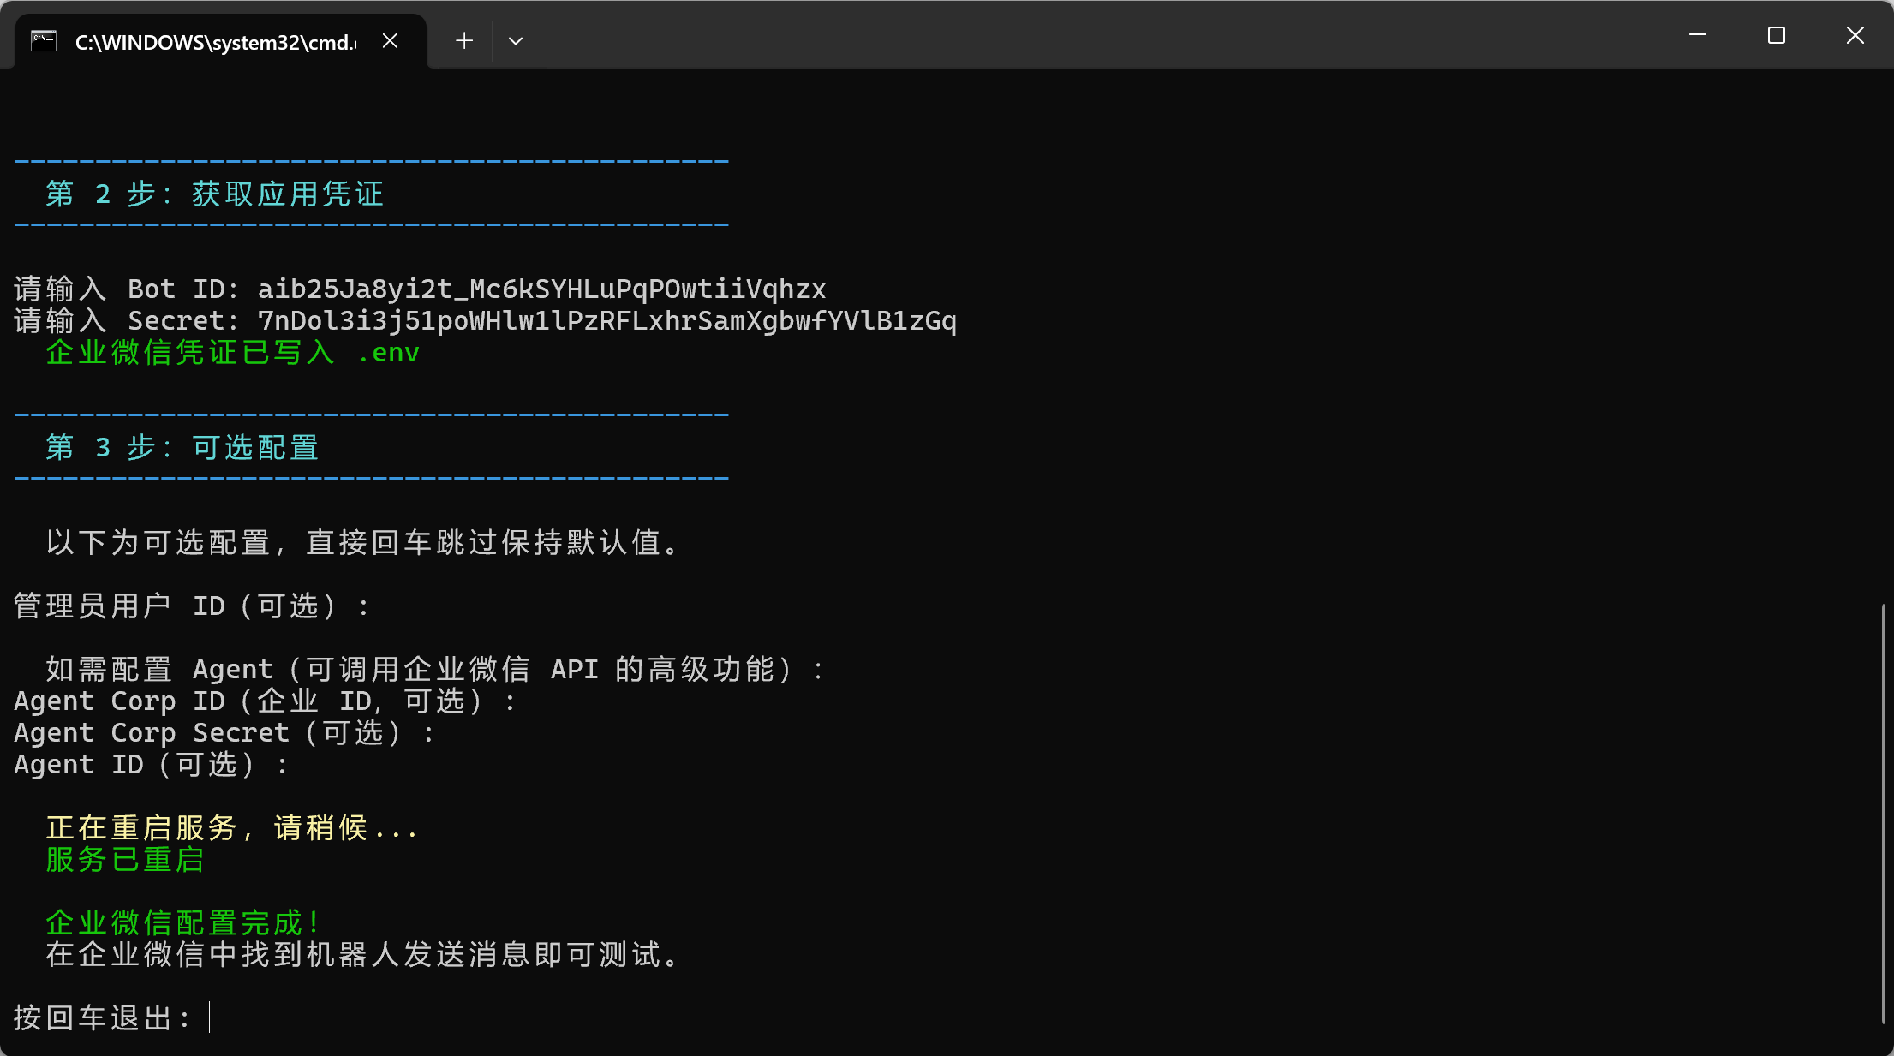Click the green .env text
Screen dimensions: 1894x1056
(388, 352)
